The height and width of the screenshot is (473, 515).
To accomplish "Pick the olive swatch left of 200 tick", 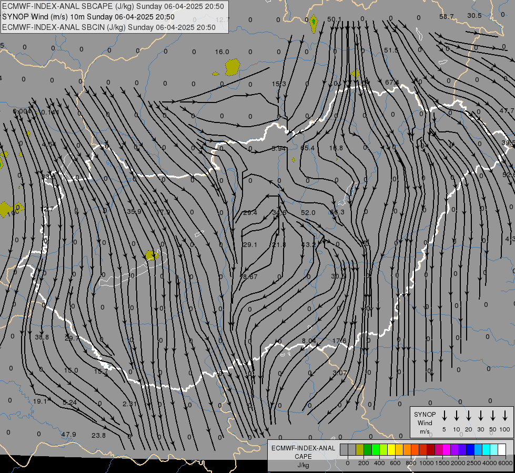I will (x=360, y=450).
